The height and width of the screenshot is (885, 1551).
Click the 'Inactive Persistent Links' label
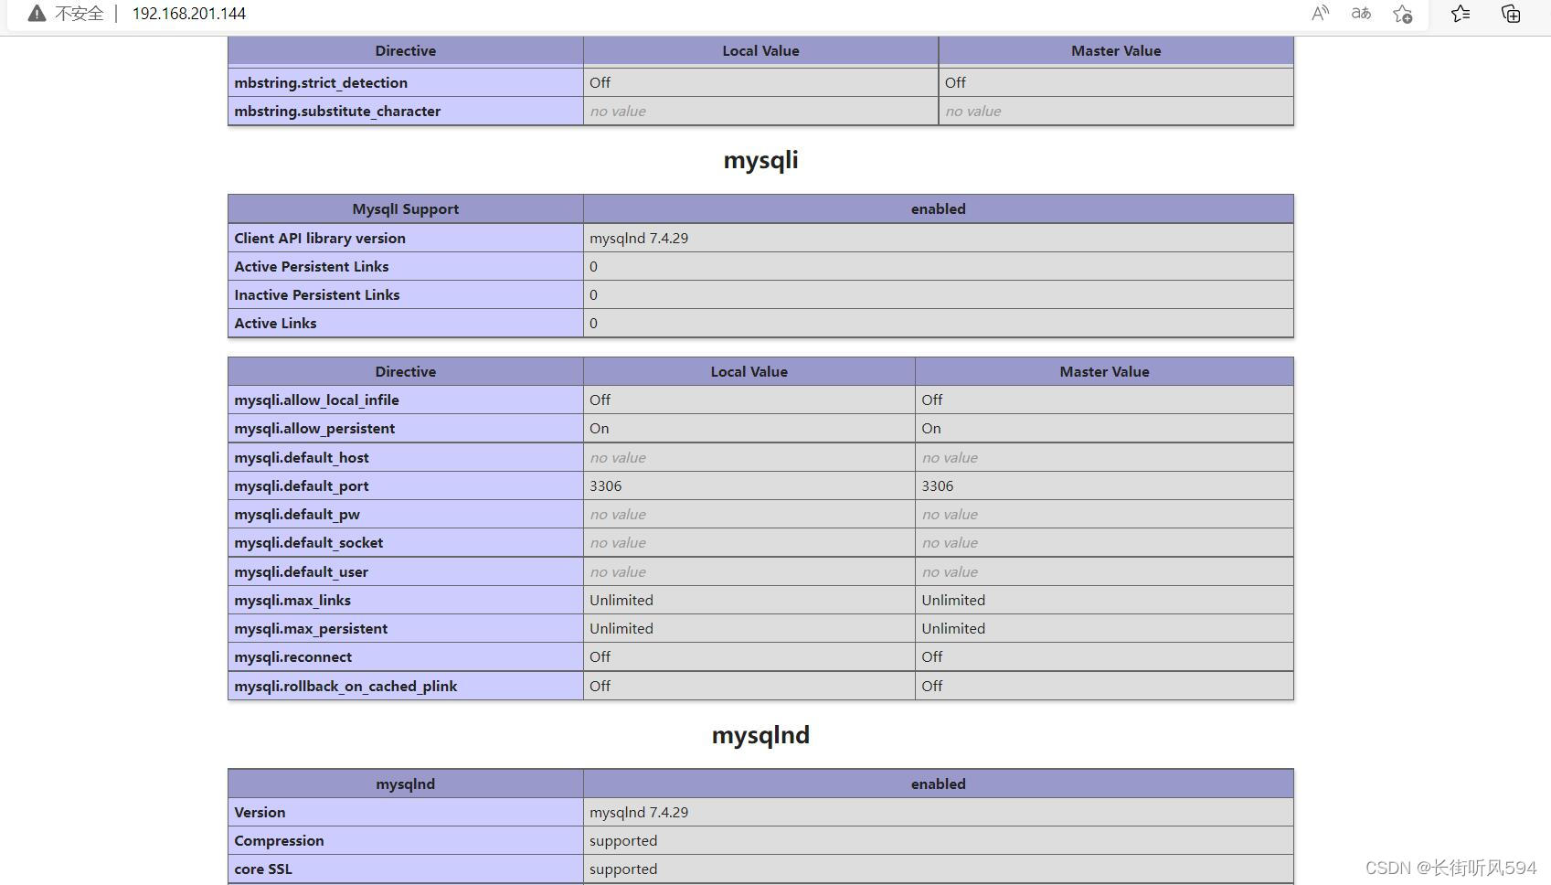(x=317, y=294)
